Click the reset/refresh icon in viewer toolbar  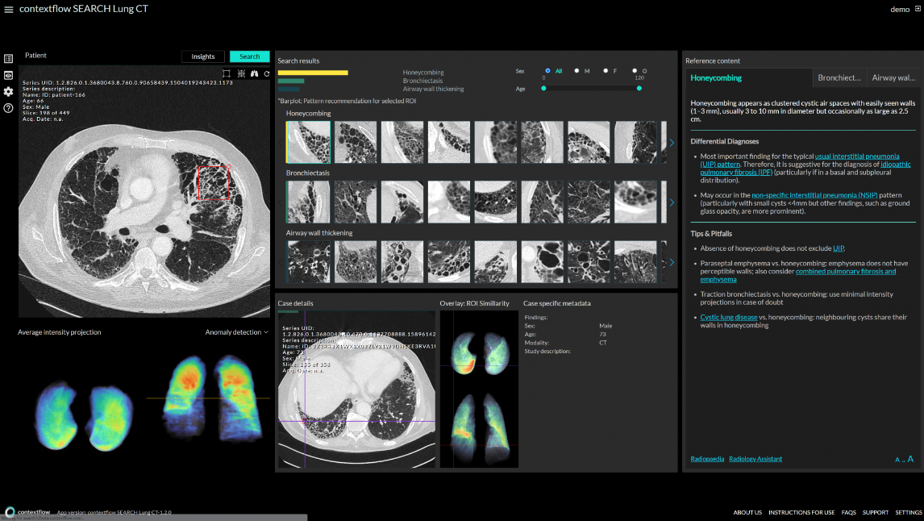point(266,73)
